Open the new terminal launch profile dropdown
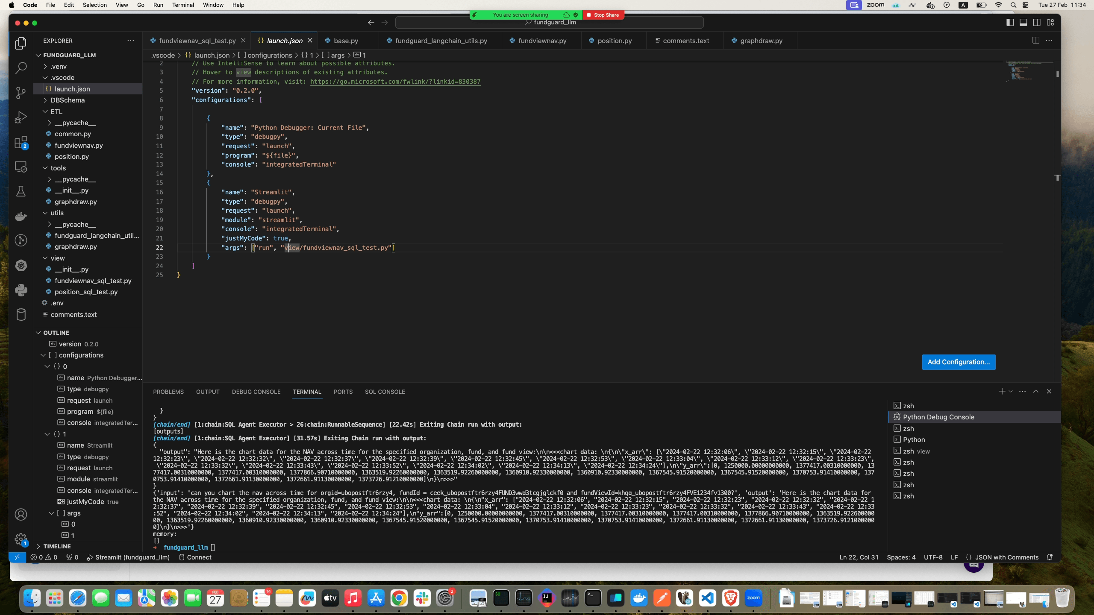 coord(1011,391)
